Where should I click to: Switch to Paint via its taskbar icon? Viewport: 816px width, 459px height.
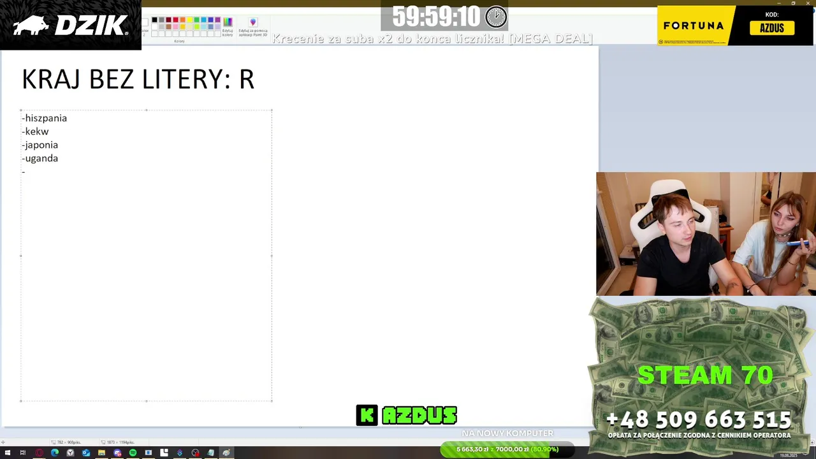[226, 453]
